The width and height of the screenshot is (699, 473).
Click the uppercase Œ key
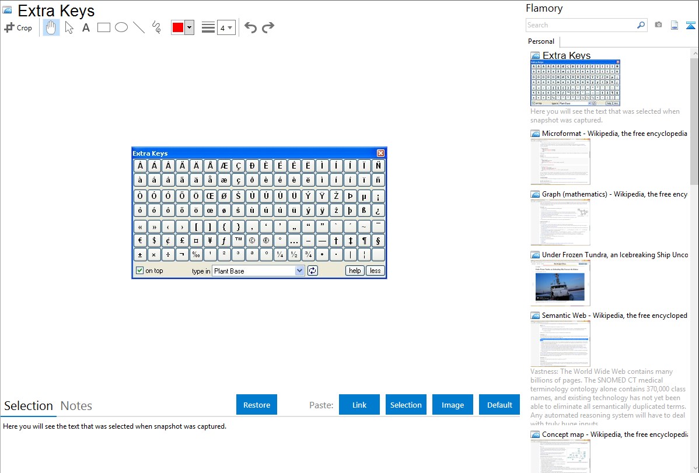(x=210, y=196)
